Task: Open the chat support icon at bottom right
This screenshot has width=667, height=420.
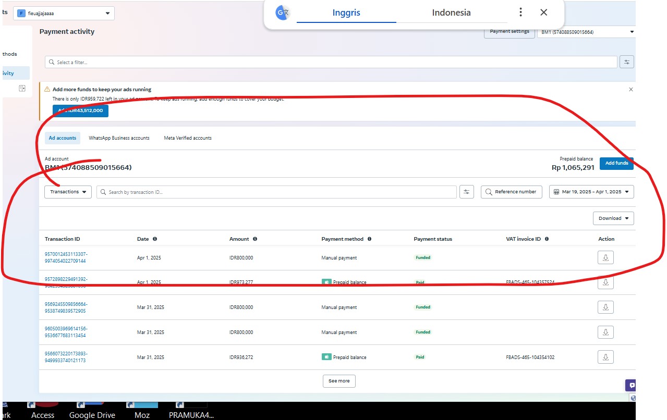Action: pos(631,386)
